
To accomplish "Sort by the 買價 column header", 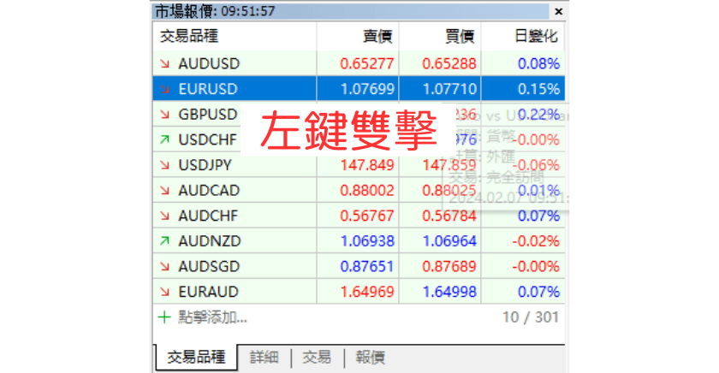I will (x=460, y=37).
